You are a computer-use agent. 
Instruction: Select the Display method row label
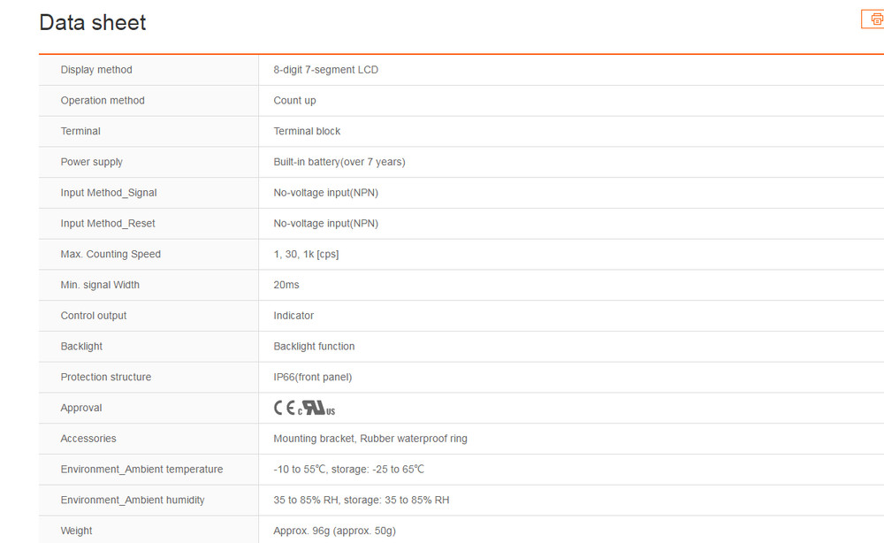[96, 70]
